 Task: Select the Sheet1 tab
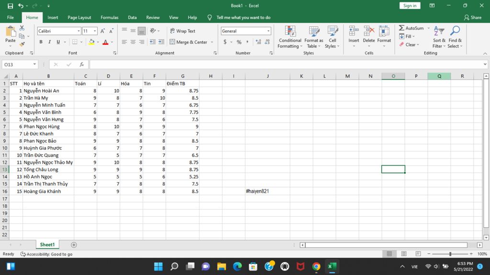coord(47,245)
